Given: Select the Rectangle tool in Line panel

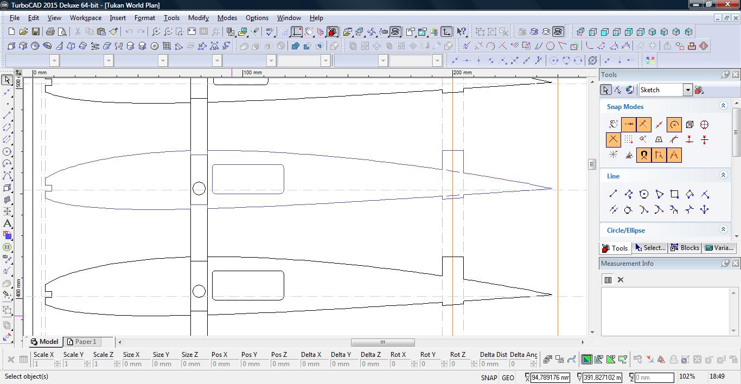Looking at the screenshot, I should pyautogui.click(x=674, y=194).
